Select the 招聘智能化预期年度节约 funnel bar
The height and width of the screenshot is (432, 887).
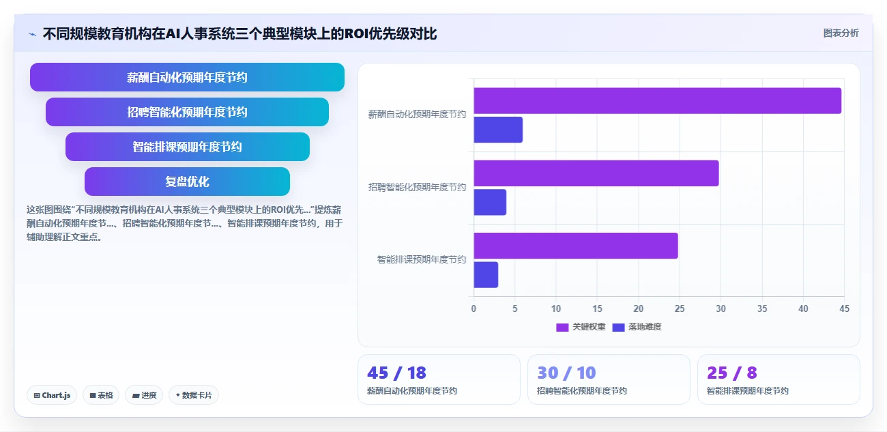click(x=187, y=112)
